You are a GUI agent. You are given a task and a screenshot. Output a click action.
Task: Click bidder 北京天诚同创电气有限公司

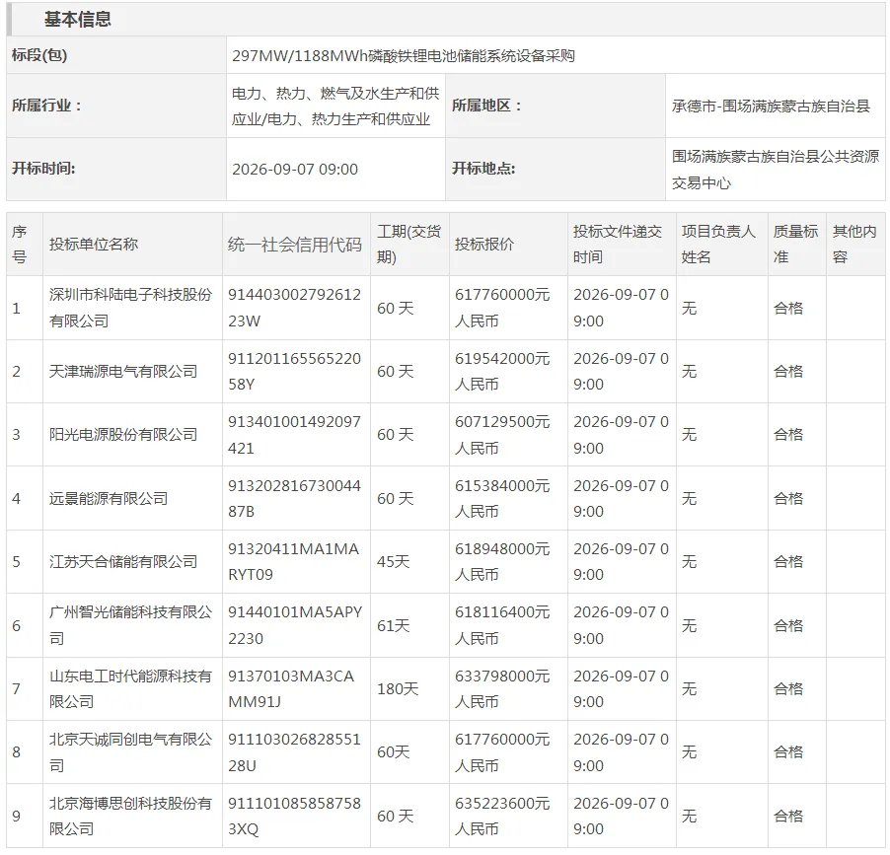click(130, 752)
